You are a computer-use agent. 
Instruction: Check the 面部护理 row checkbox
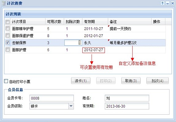[7, 50]
